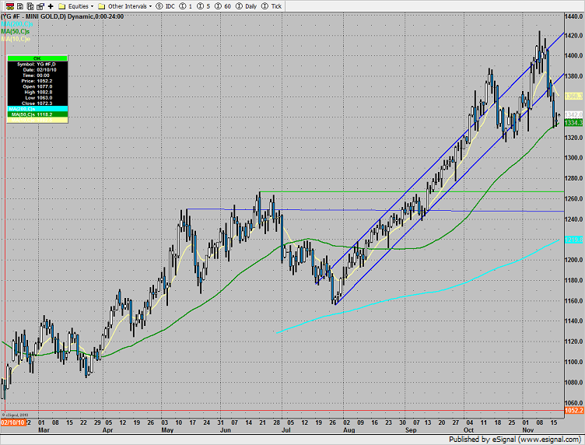Click the Mar month label on time axis
This screenshot has height=445, width=585.
[44, 430]
